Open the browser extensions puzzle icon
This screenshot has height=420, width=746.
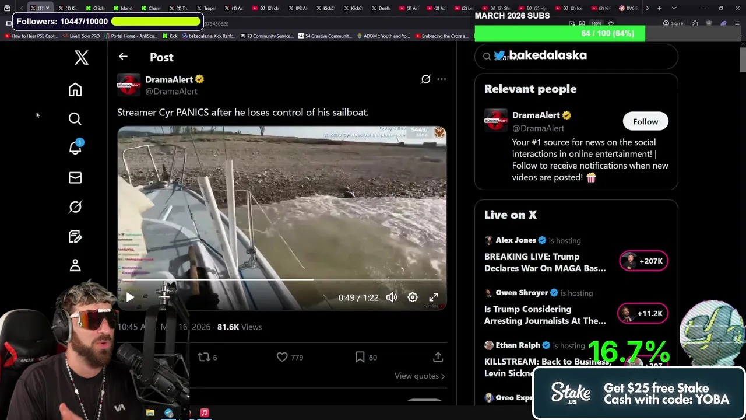click(695, 23)
